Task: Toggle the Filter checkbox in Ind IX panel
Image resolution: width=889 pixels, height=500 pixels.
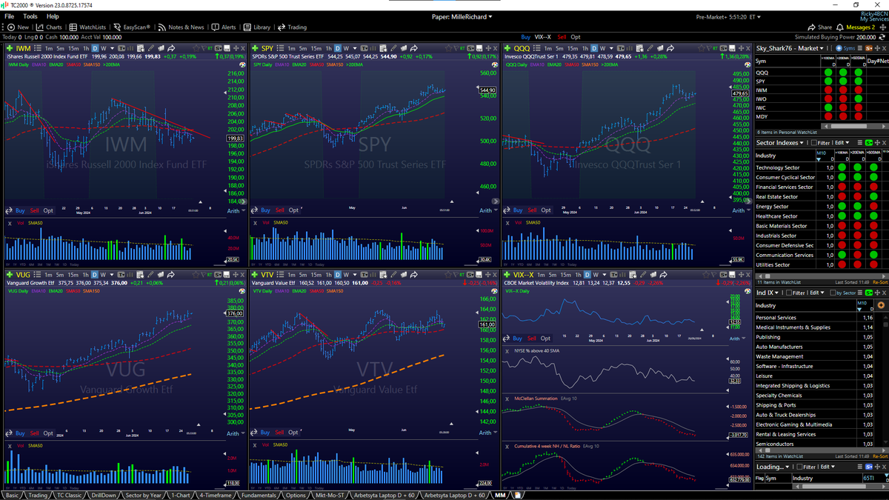Action: 788,293
